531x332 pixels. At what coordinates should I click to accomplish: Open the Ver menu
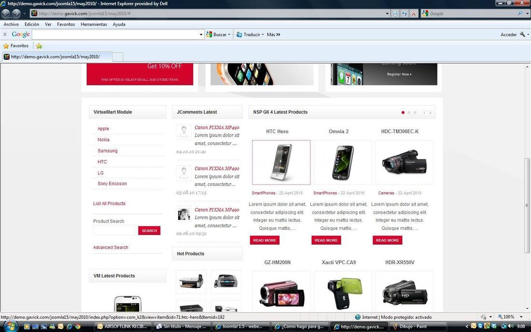[48, 24]
